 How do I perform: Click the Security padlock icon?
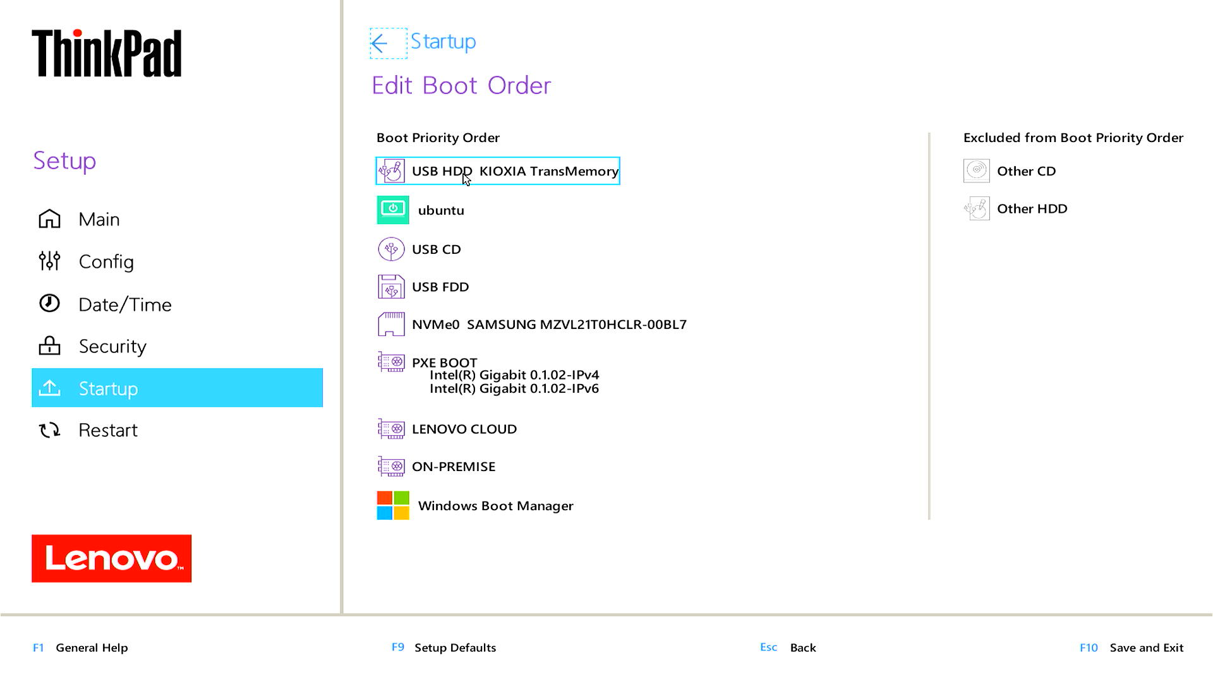49,345
